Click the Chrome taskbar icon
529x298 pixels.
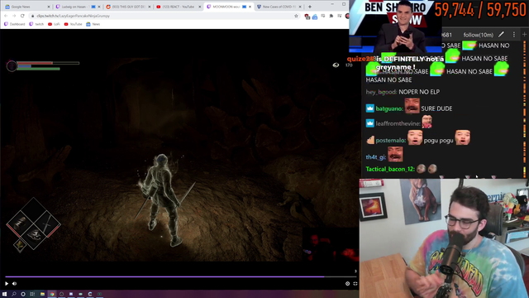coord(52,295)
